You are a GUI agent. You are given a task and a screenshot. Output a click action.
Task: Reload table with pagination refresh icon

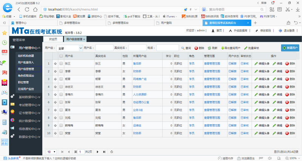point(112,152)
